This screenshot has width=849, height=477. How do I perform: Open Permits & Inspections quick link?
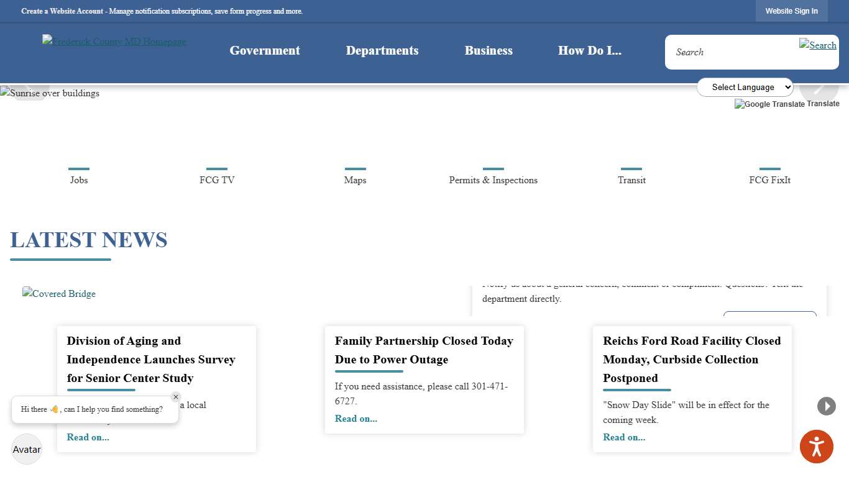493,179
